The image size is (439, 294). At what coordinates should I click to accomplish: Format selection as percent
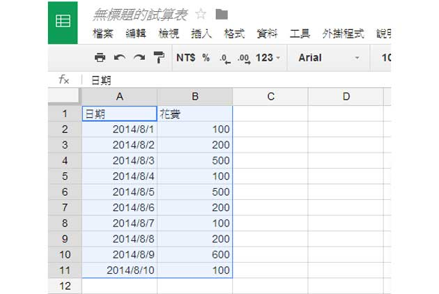tap(206, 58)
